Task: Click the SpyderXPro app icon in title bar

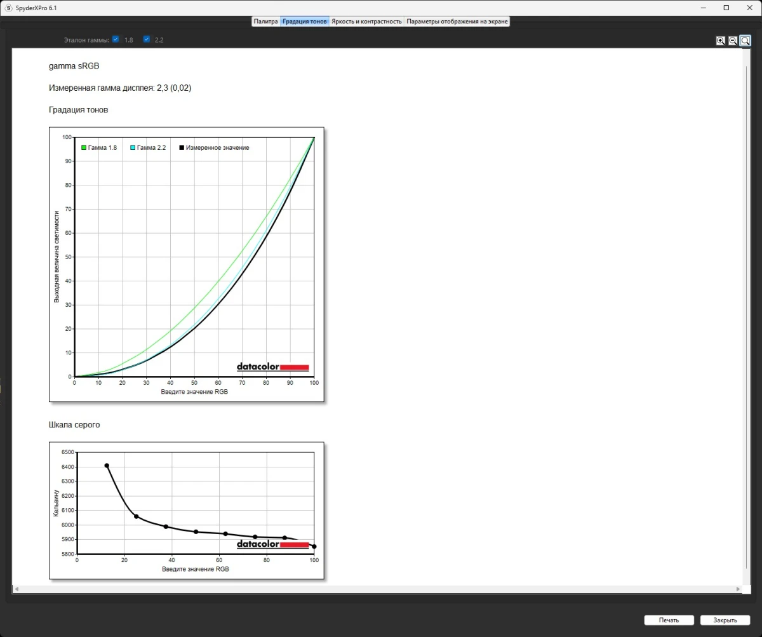Action: click(x=8, y=8)
